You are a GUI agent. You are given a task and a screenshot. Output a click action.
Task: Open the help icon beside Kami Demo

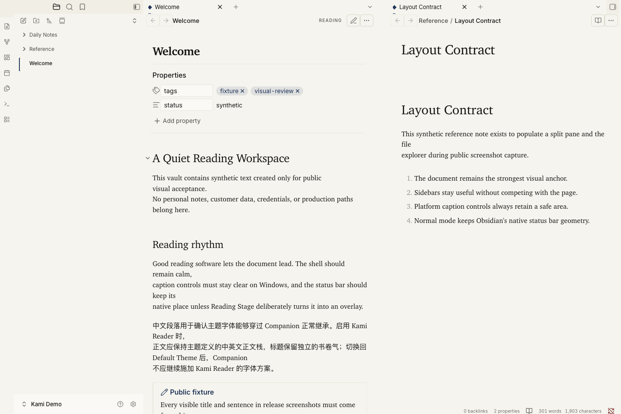point(120,404)
